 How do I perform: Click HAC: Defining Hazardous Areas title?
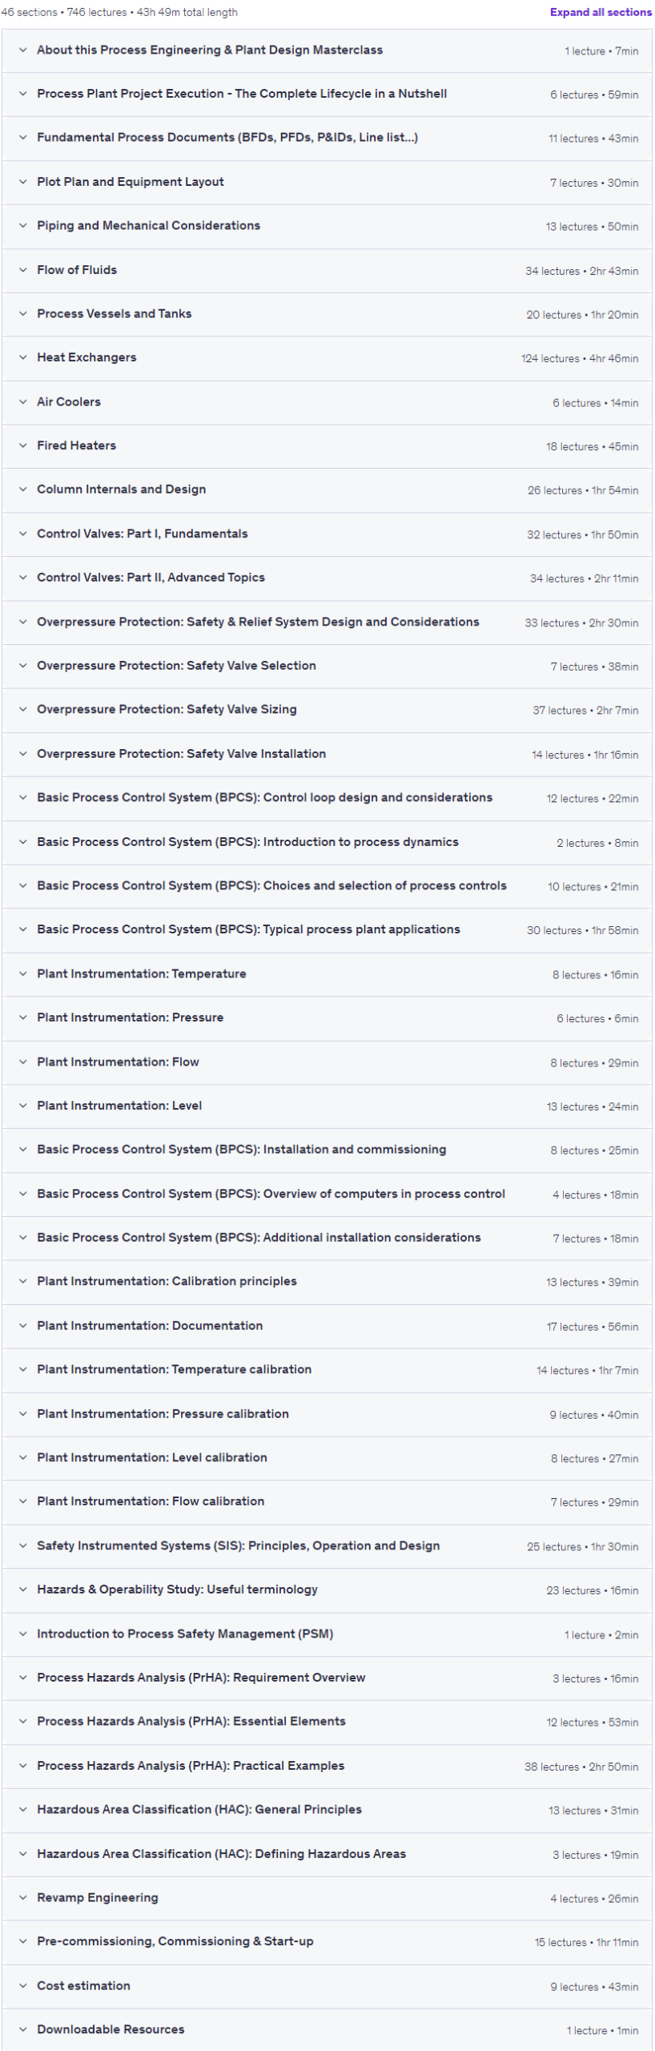(x=221, y=1854)
